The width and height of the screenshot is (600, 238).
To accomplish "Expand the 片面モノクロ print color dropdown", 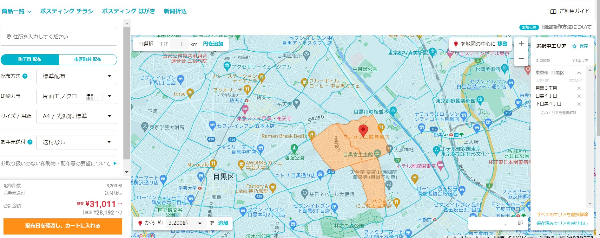I will [x=77, y=97].
